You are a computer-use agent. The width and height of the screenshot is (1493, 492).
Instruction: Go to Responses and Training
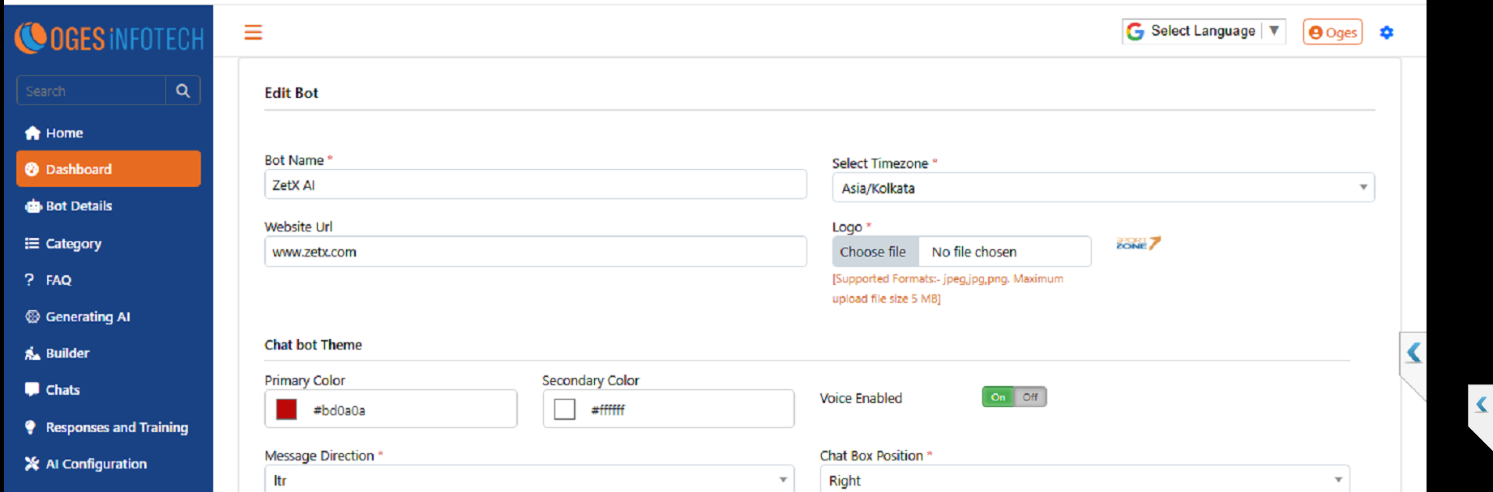116,427
